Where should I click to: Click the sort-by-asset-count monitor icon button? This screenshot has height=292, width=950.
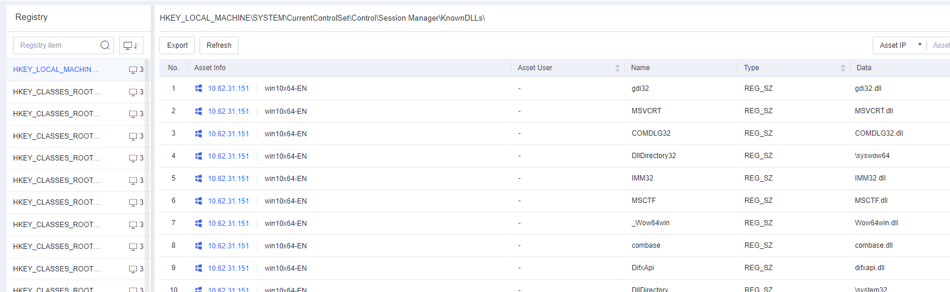click(x=130, y=45)
